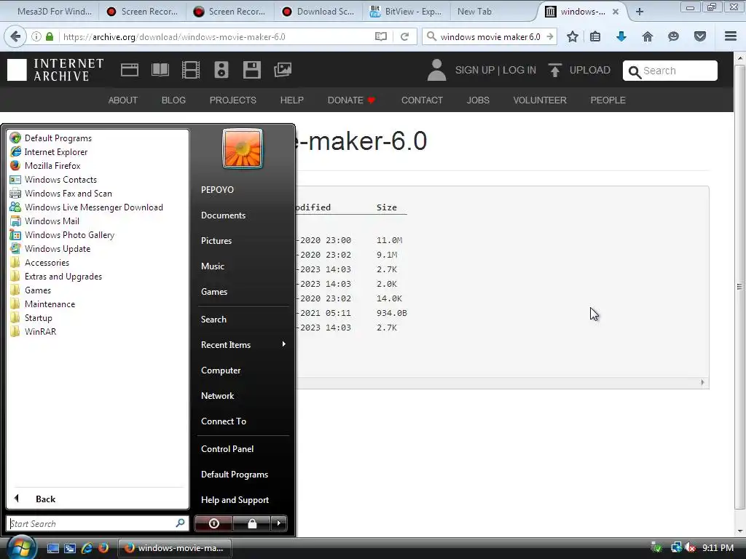Viewport: 746px width, 559px height.
Task: Click page vertical scrollbar down arrow
Action: click(x=739, y=531)
